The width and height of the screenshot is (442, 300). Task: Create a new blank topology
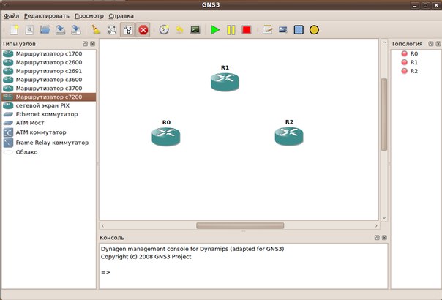tap(14, 29)
